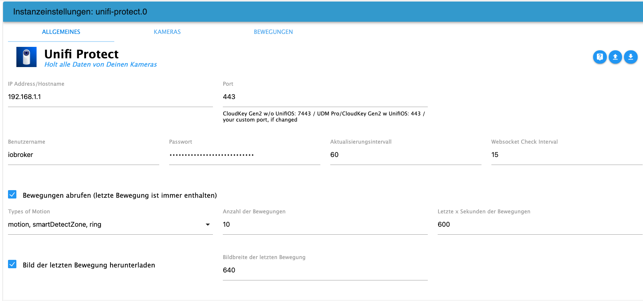
Task: Click the Unifi Protect camera logo
Action: pyautogui.click(x=26, y=57)
